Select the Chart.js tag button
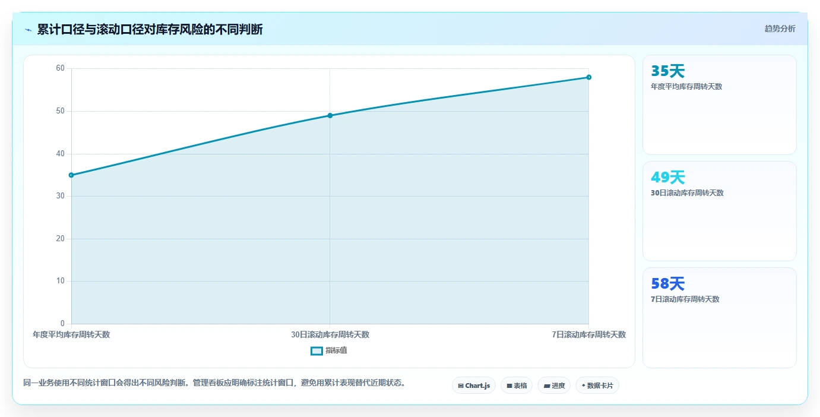This screenshot has height=417, width=820. (x=474, y=386)
